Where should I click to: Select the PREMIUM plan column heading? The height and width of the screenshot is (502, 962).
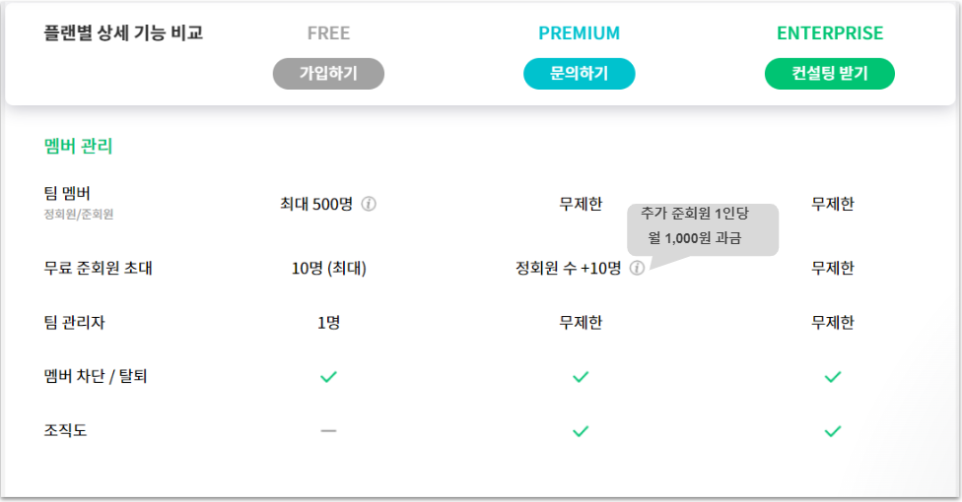[580, 33]
